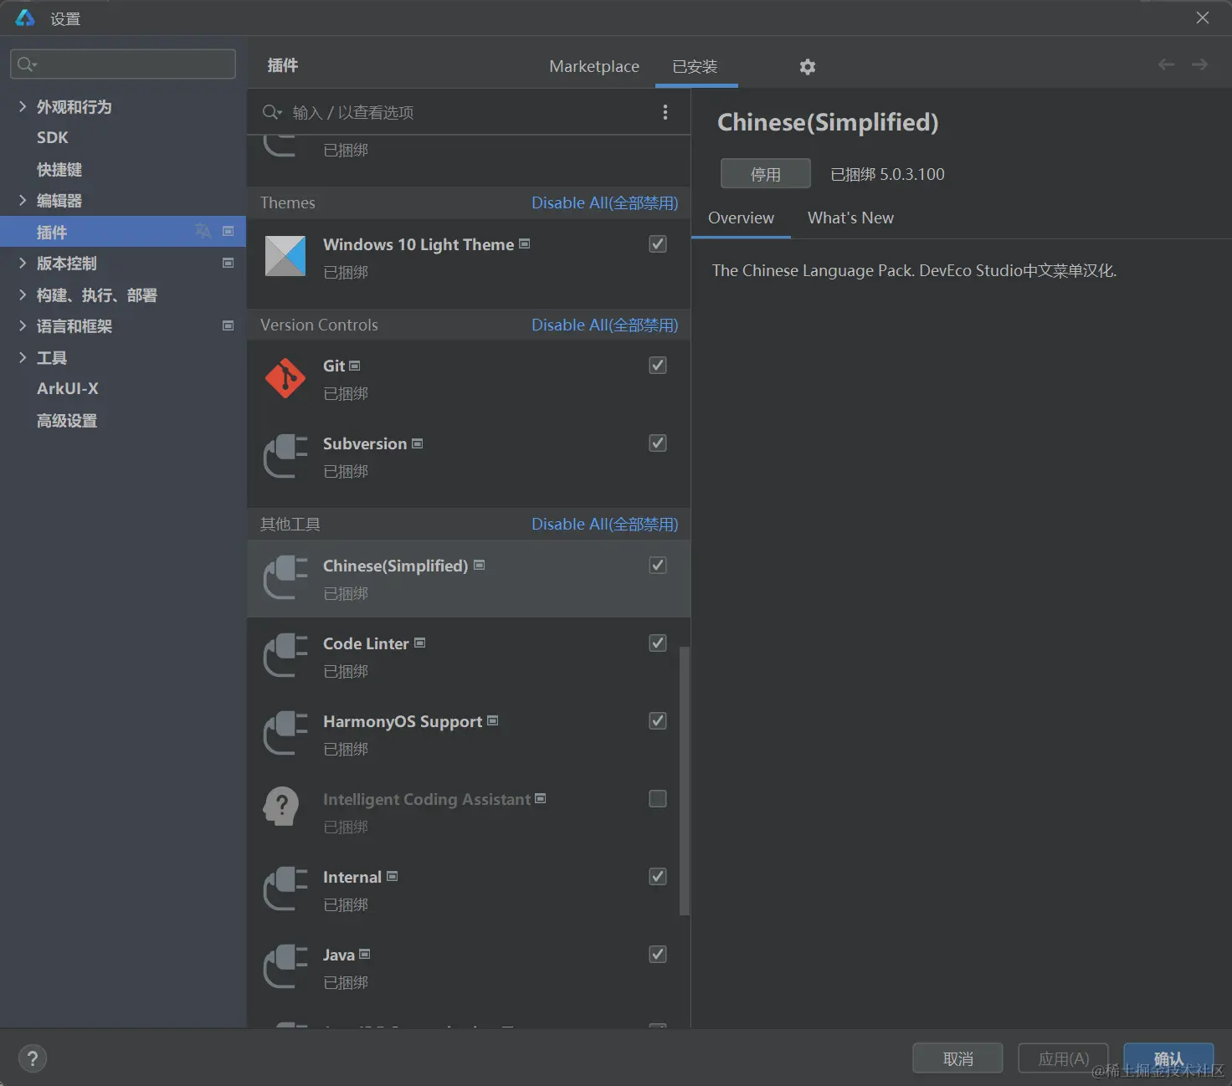Click the plugin settings gear icon
This screenshot has width=1232, height=1086.
(x=807, y=67)
